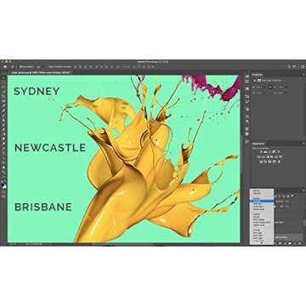Viewport: 306px width, 306px height.
Task: Select the highlighted blend mode entry
Action: coord(262,201)
